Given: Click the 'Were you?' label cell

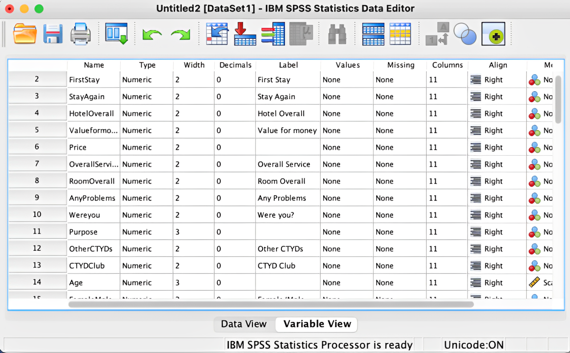Looking at the screenshot, I should pos(288,215).
